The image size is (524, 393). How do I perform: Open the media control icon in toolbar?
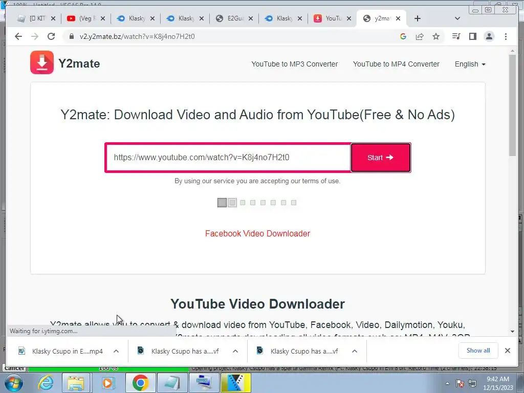coord(456,36)
